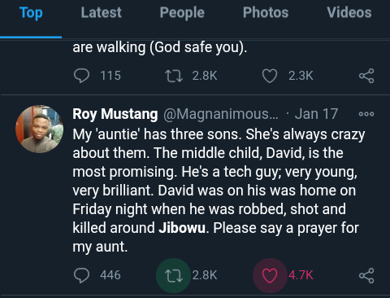Like the tweet with 2.3K likes
Screen dimensions: 390x298
point(270,76)
